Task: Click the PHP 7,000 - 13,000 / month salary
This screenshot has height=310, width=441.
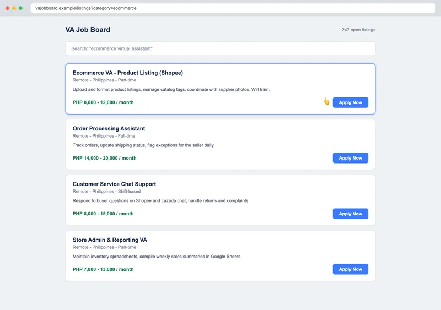Action: tap(103, 269)
